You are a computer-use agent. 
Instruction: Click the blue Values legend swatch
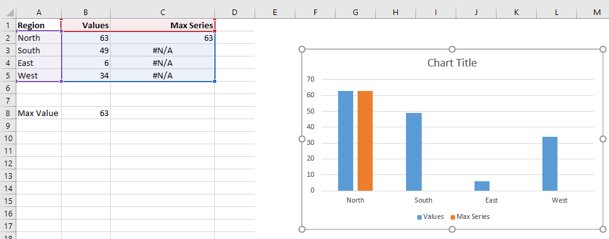pos(419,217)
